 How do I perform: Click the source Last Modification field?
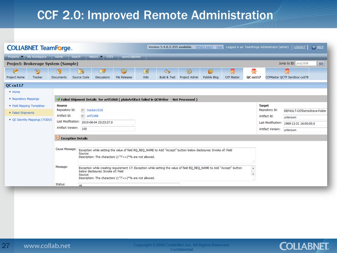[108, 122]
